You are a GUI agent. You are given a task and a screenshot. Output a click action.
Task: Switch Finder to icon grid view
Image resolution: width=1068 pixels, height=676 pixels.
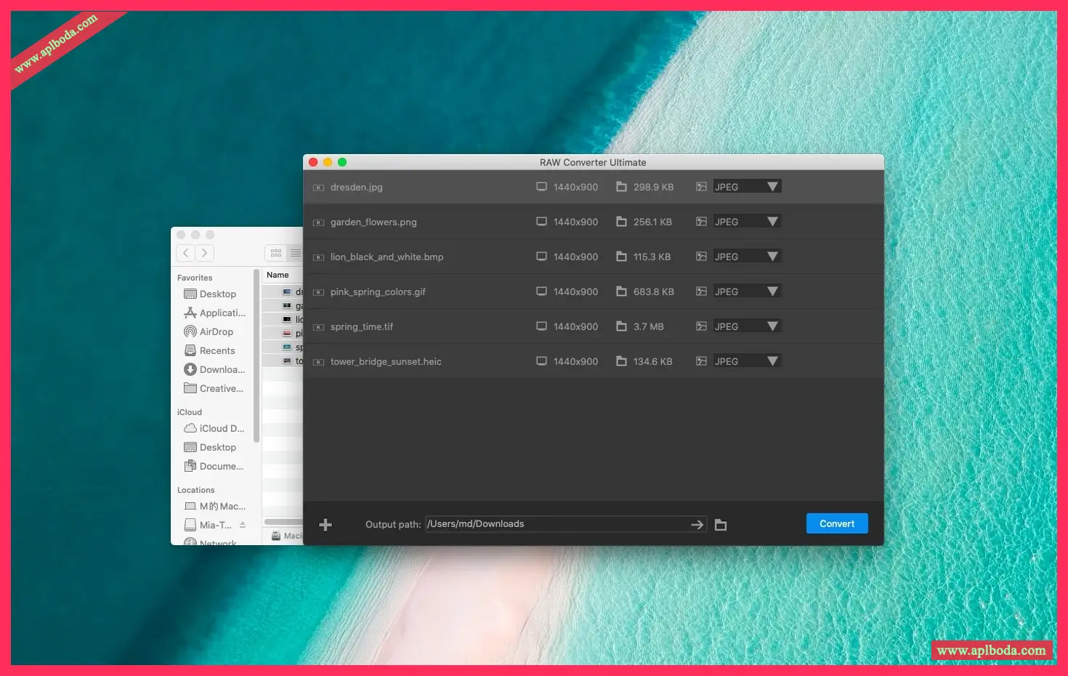coord(276,253)
